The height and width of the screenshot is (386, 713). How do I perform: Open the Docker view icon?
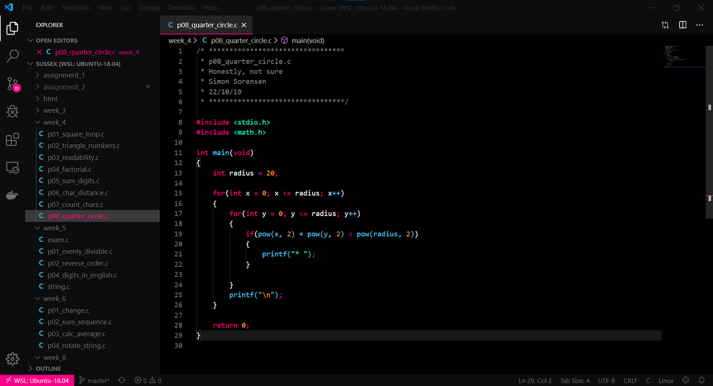pos(12,195)
